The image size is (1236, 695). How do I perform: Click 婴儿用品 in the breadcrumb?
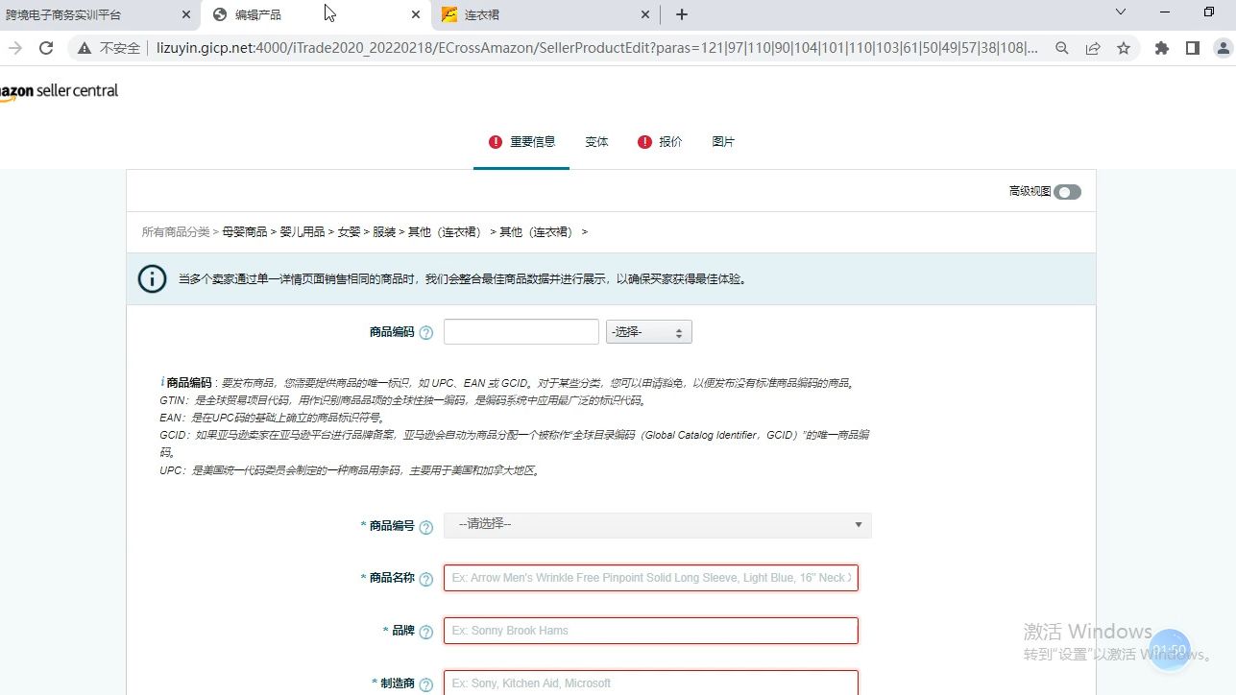303,232
